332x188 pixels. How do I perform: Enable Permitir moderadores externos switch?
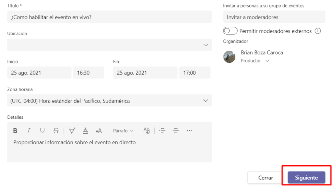(231, 31)
